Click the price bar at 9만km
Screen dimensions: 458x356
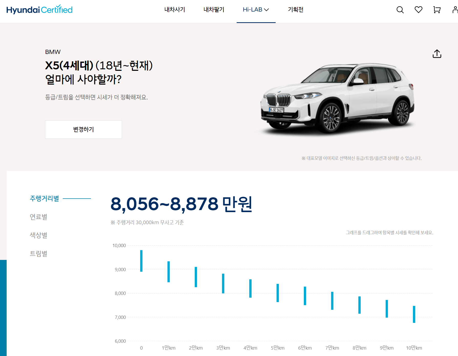(387, 309)
